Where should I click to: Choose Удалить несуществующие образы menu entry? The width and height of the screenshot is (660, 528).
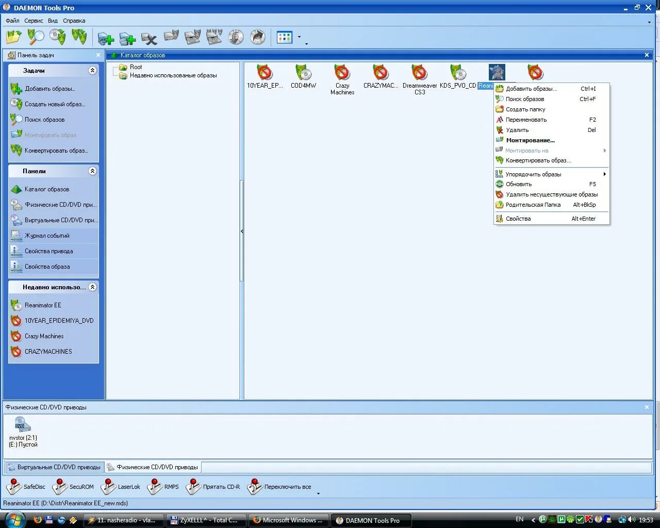pyautogui.click(x=552, y=194)
